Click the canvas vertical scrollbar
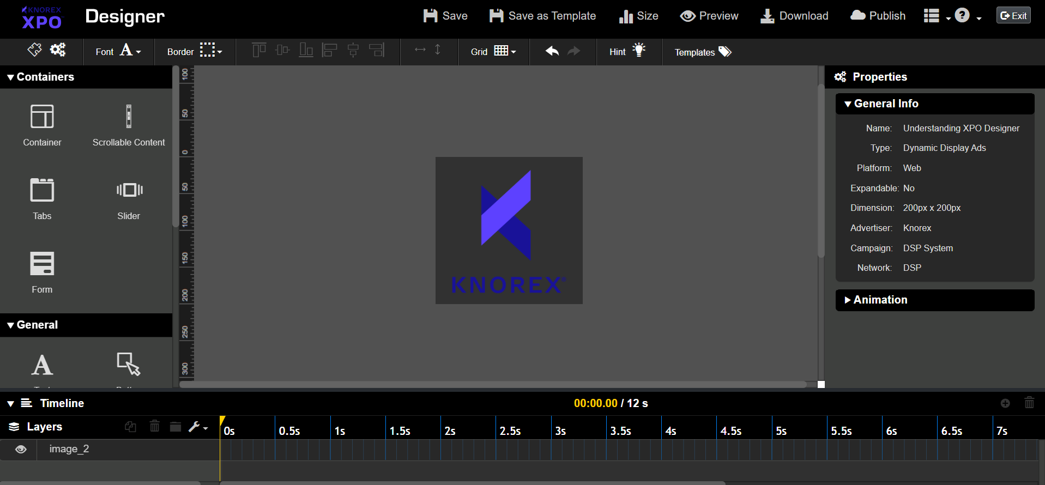This screenshot has width=1045, height=485. point(821,171)
